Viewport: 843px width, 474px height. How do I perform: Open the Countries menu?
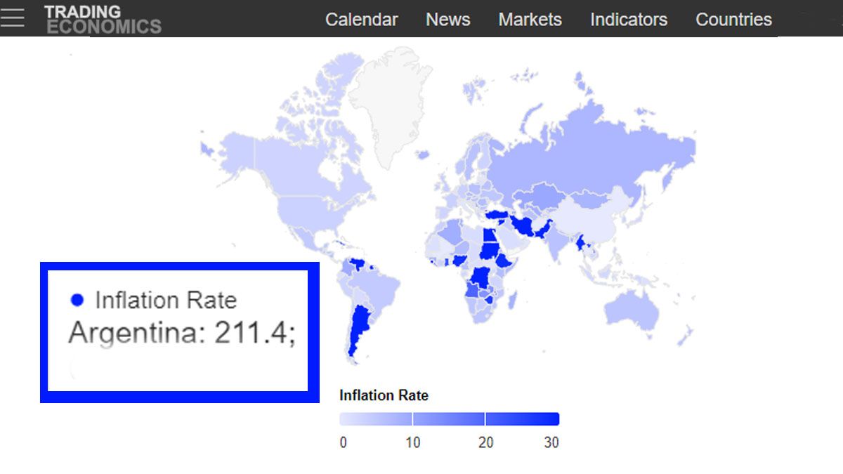[x=733, y=20]
